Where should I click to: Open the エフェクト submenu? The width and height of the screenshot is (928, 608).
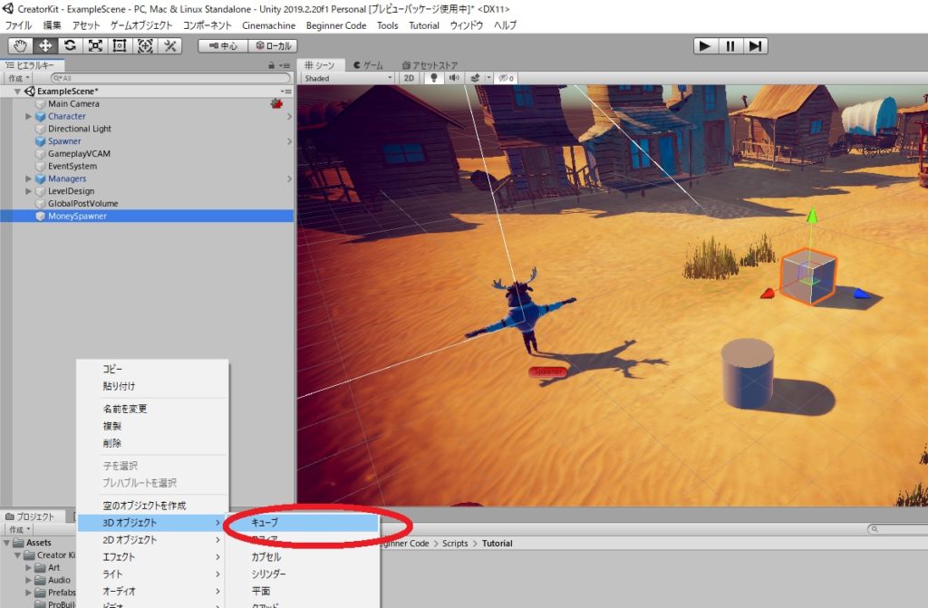coord(152,556)
